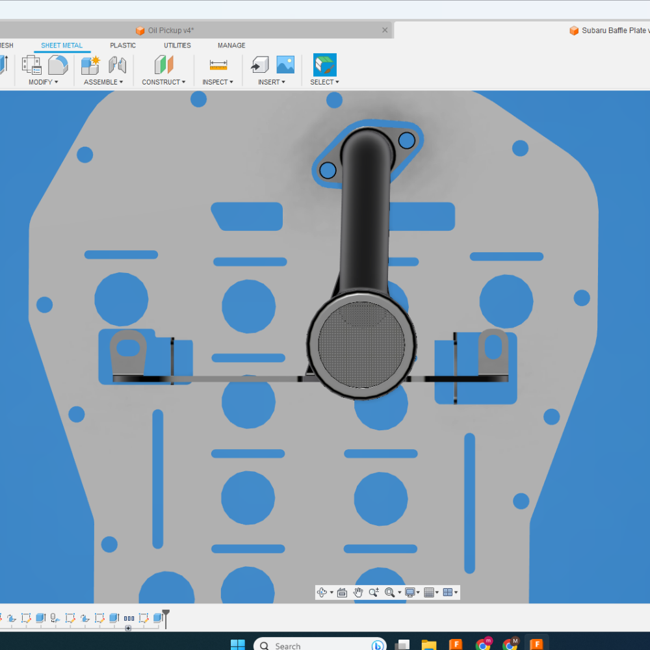Viewport: 650px width, 650px height.
Task: Click the Windows taskbar Search box
Action: (x=312, y=645)
